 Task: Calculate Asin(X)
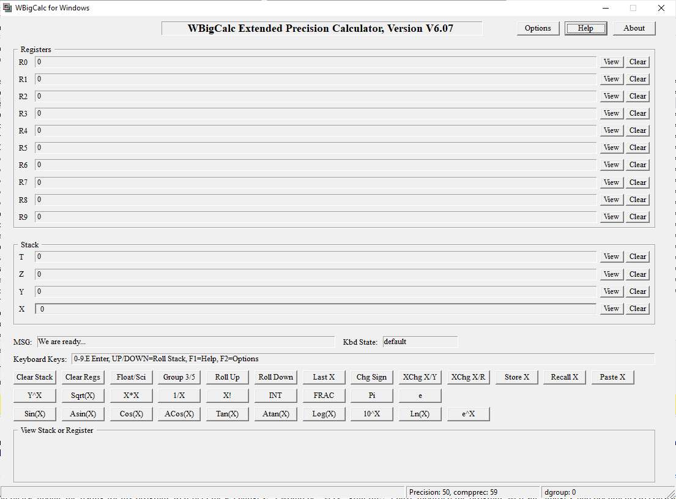coord(83,414)
